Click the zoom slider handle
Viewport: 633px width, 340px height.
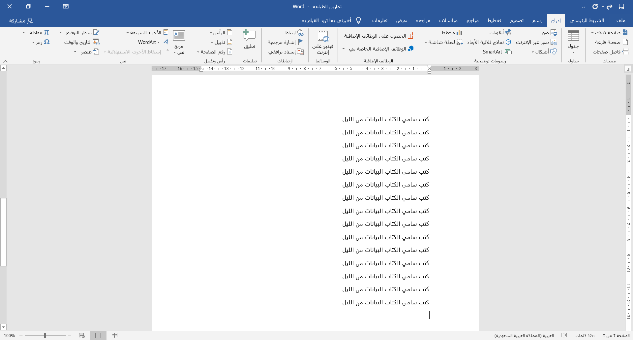[x=45, y=335]
